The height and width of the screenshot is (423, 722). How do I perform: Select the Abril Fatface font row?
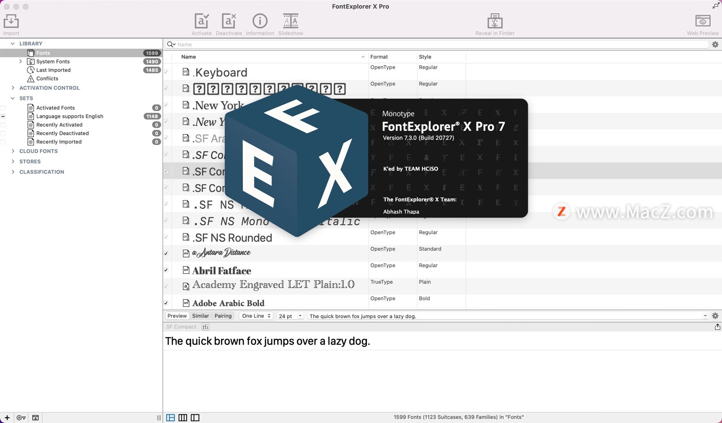(x=442, y=270)
